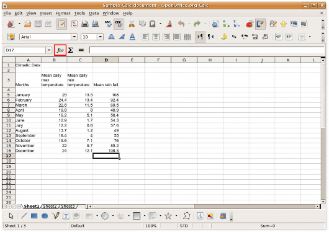Apply the currency number format icon
Image resolution: width=329 pixels, height=232 pixels.
pyautogui.click(x=223, y=37)
